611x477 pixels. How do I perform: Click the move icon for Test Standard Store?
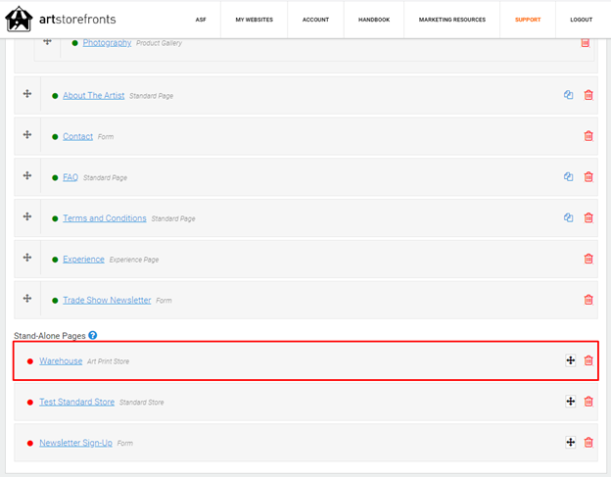570,402
